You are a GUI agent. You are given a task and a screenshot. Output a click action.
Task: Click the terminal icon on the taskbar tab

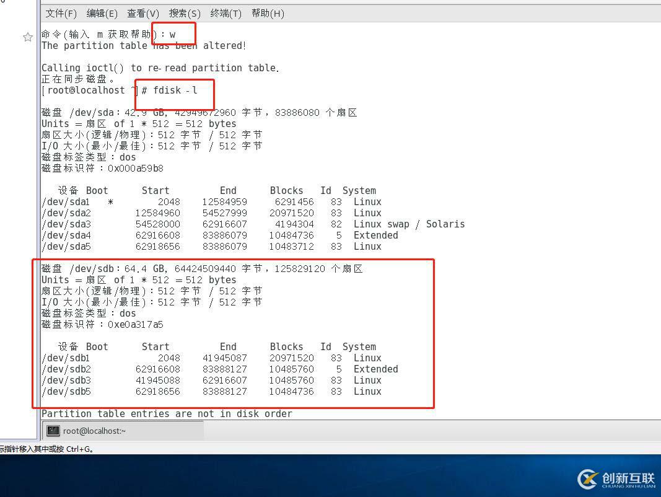[x=53, y=430]
